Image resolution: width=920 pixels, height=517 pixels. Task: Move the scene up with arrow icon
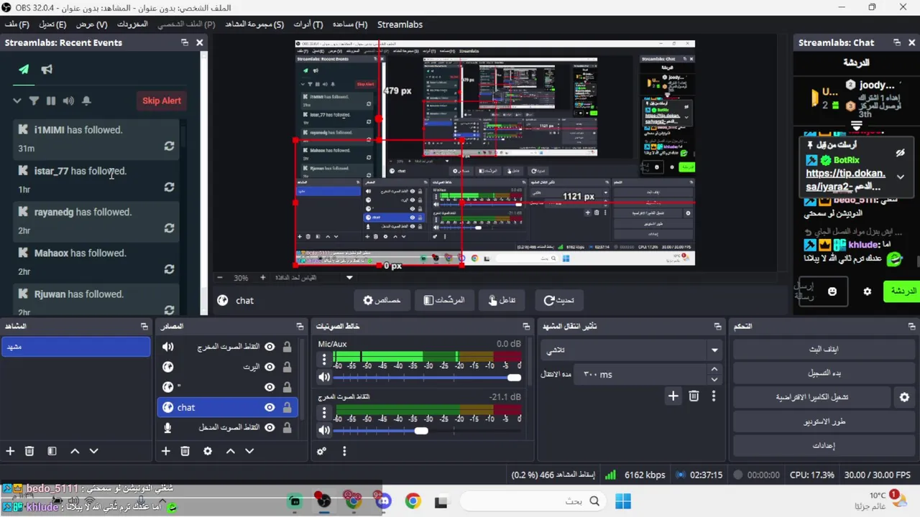point(75,451)
